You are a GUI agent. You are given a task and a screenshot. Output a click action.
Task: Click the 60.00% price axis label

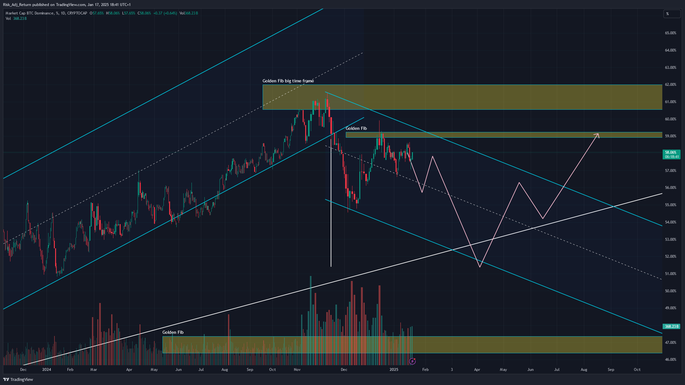pyautogui.click(x=671, y=119)
